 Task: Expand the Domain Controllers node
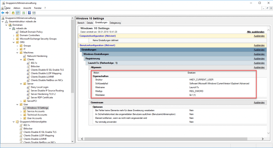point(14,35)
